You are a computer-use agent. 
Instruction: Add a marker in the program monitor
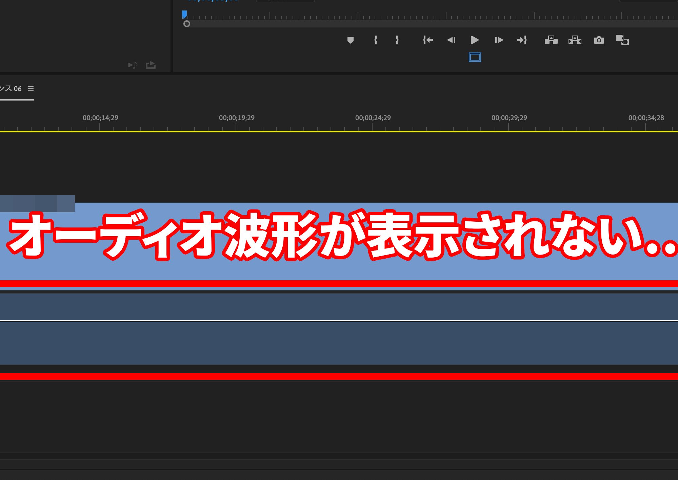coord(351,40)
